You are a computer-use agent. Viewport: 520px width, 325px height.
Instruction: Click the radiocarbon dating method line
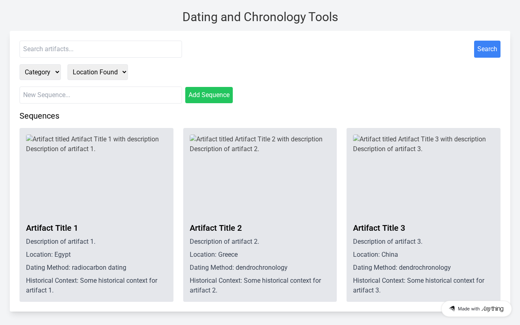76,268
